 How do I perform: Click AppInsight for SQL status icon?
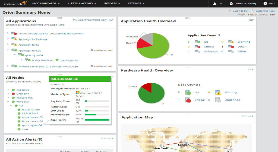click(14, 50)
